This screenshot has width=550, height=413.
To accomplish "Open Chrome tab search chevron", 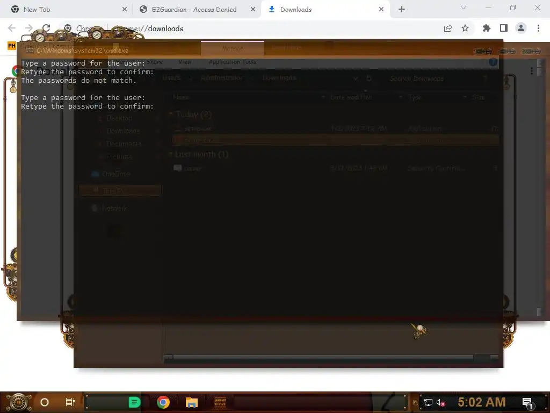I will click(464, 8).
